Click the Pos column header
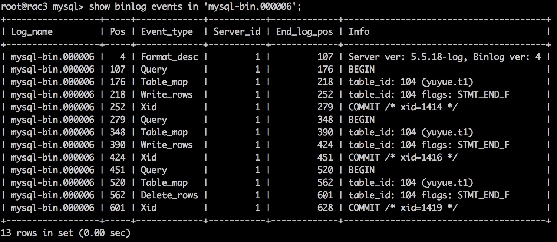 coord(118,32)
